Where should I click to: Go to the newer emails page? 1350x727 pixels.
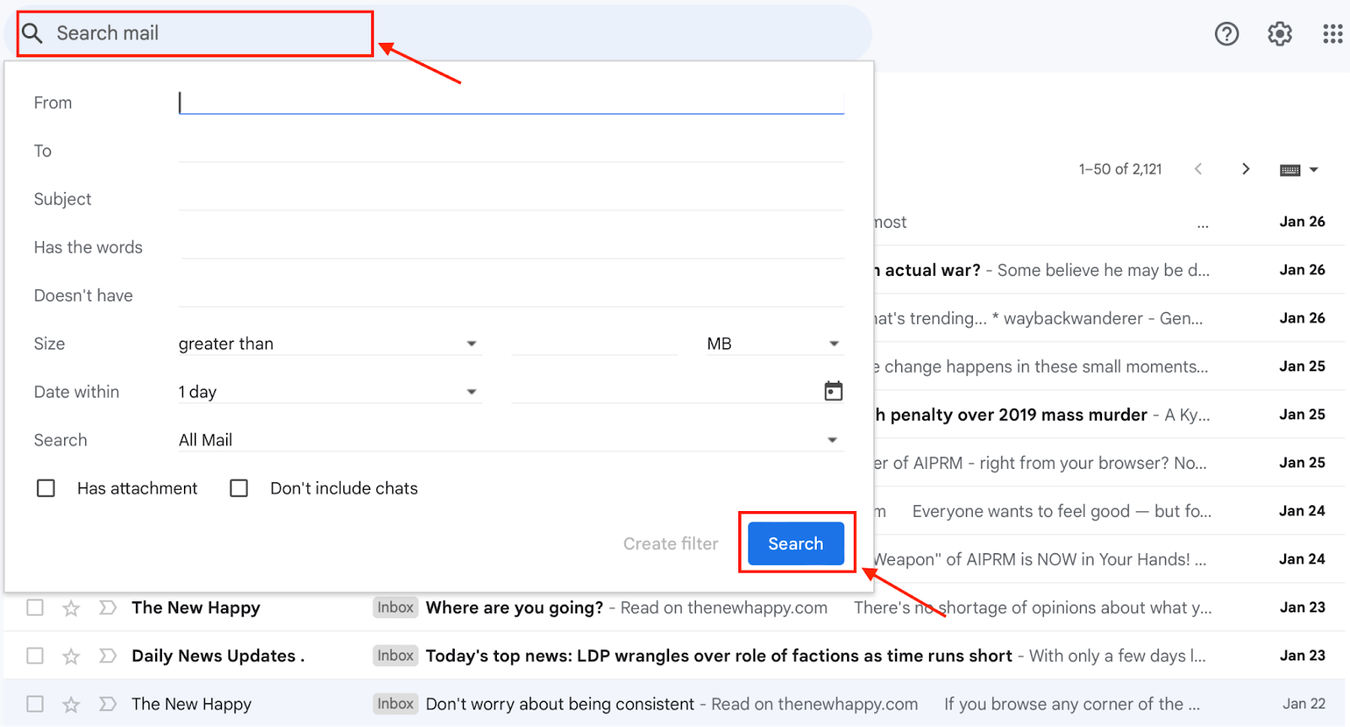1199,169
